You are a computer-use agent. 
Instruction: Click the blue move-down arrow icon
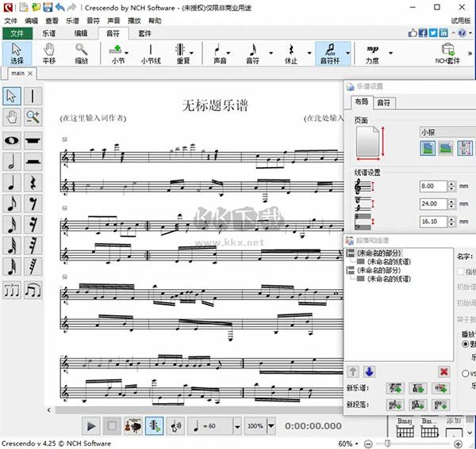point(370,371)
